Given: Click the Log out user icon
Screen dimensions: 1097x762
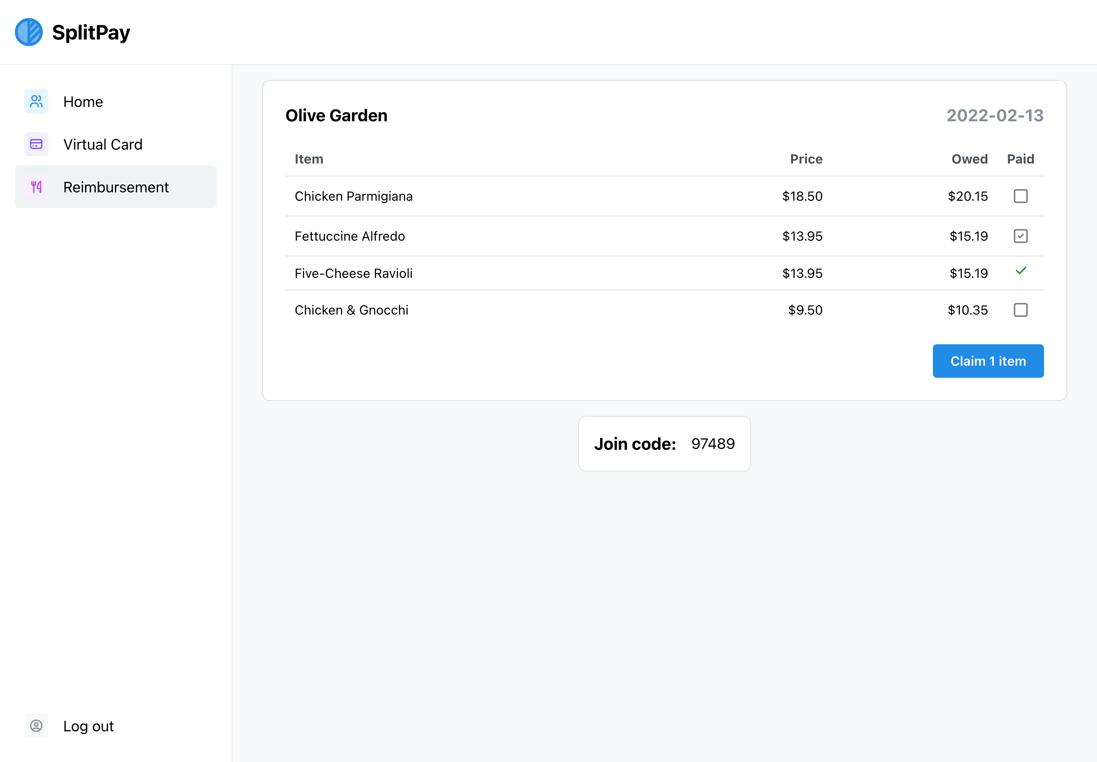Looking at the screenshot, I should pyautogui.click(x=36, y=726).
